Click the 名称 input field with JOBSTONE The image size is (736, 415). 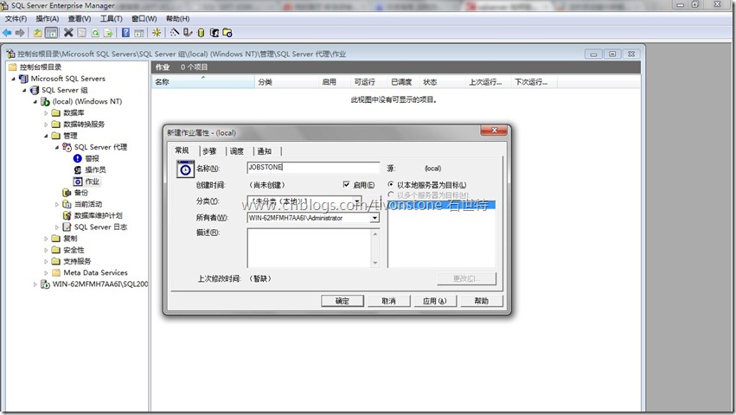point(312,168)
